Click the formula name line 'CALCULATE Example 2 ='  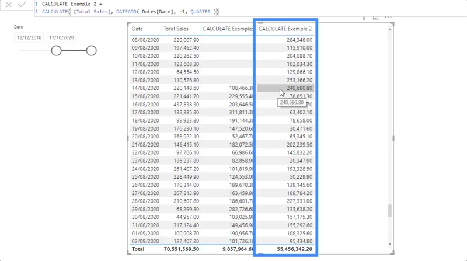tap(72, 4)
